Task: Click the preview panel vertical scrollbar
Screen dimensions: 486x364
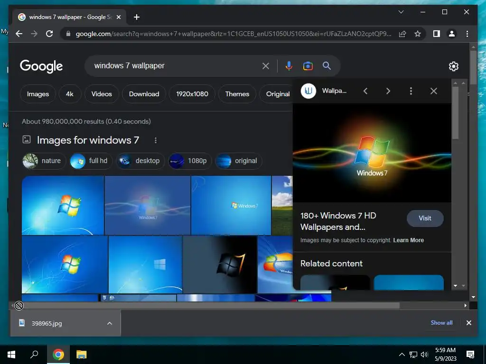Action: point(455,113)
